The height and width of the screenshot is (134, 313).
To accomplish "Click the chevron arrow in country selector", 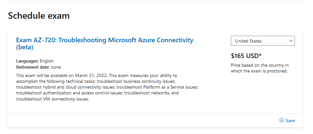I will [291, 41].
